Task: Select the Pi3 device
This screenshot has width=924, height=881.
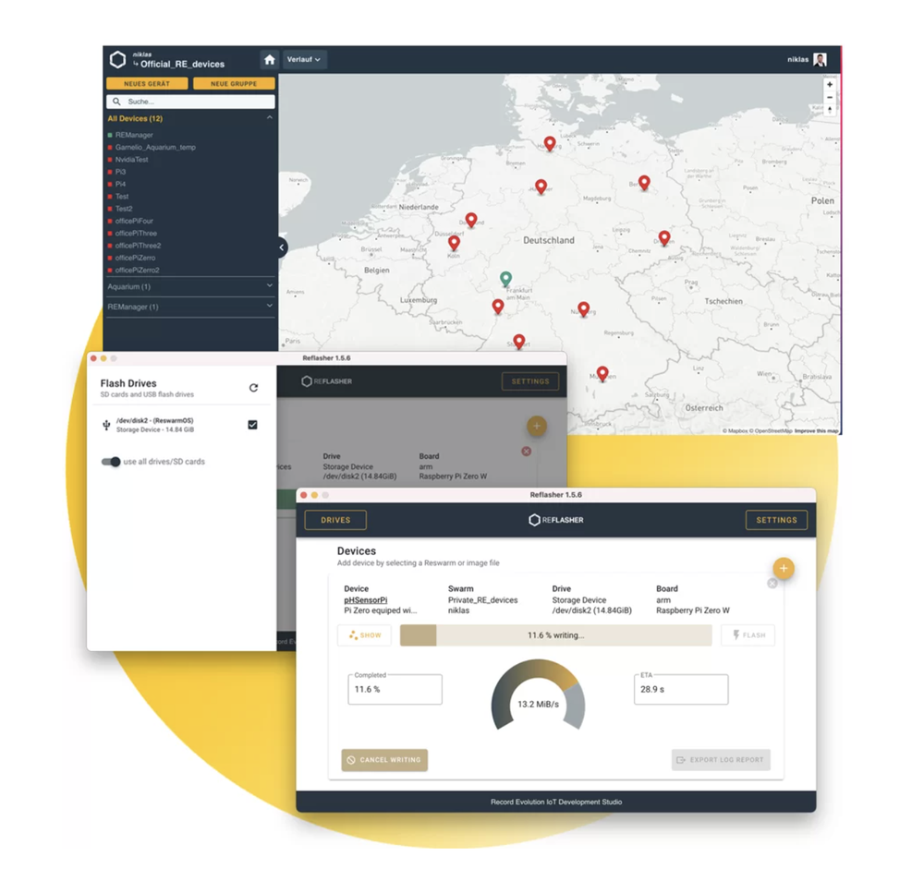Action: (120, 172)
